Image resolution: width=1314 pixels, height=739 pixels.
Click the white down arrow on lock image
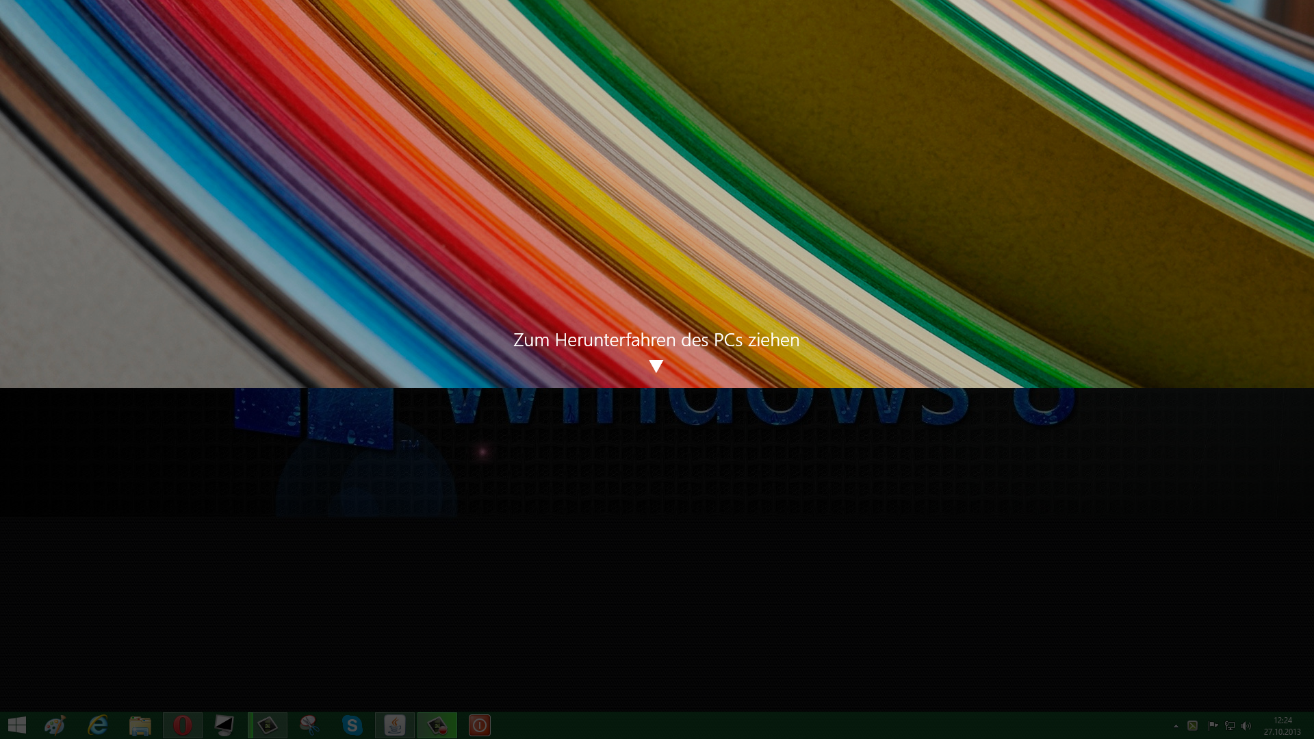tap(656, 367)
